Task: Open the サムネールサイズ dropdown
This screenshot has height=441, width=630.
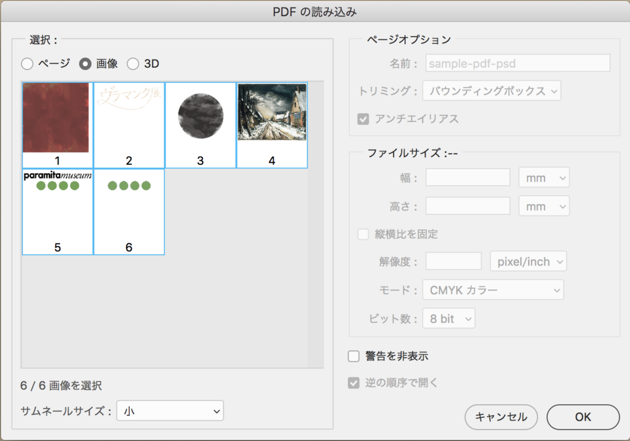Action: 170,411
